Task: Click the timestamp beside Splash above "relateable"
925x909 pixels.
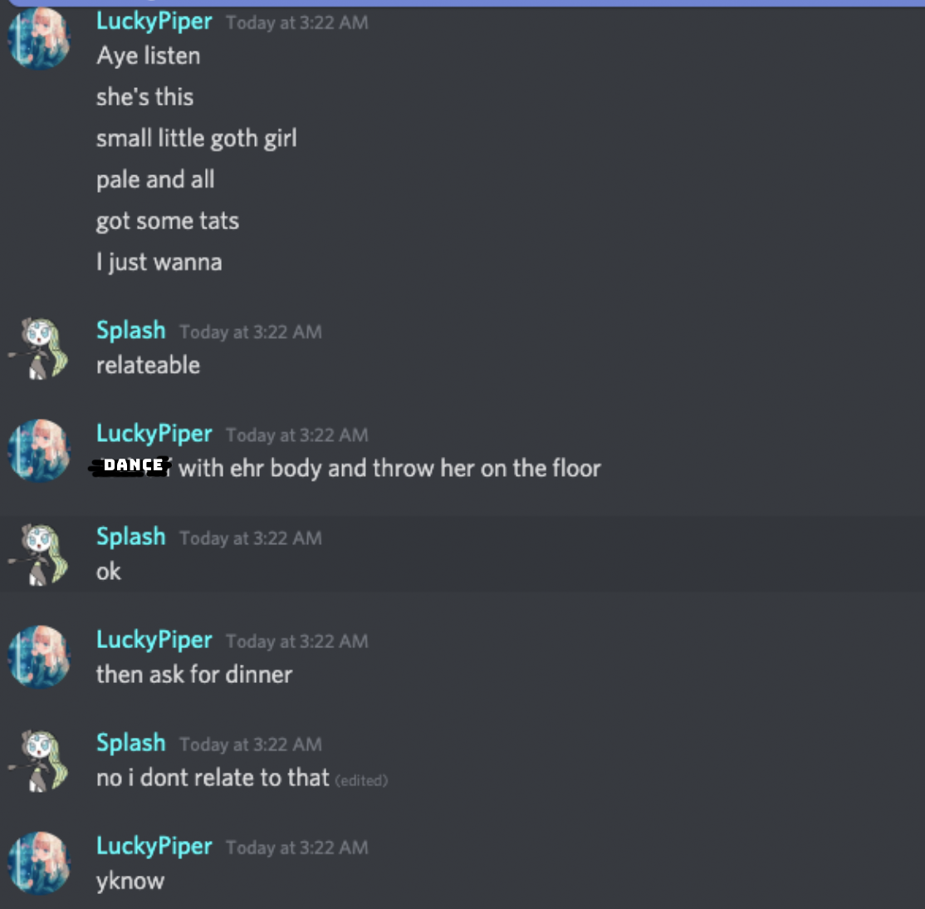Action: point(251,332)
